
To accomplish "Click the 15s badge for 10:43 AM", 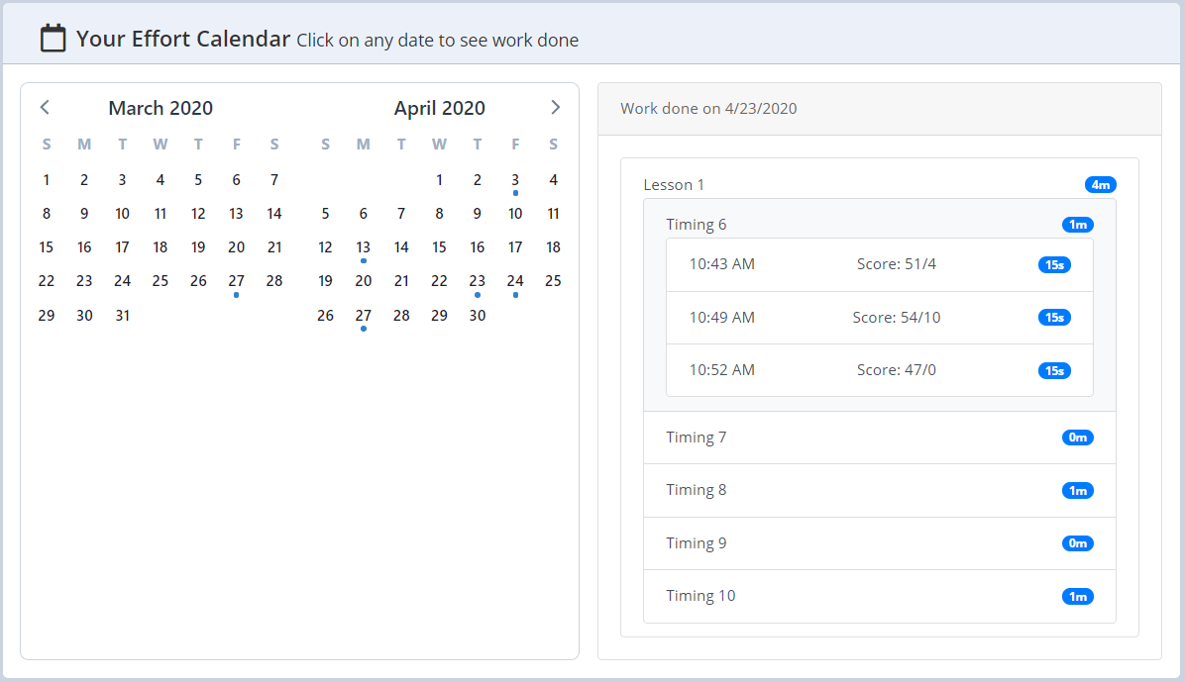I will 1054,264.
